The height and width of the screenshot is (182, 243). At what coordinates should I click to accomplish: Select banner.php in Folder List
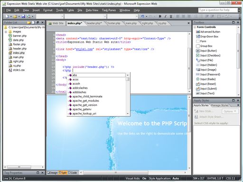pos(18,36)
